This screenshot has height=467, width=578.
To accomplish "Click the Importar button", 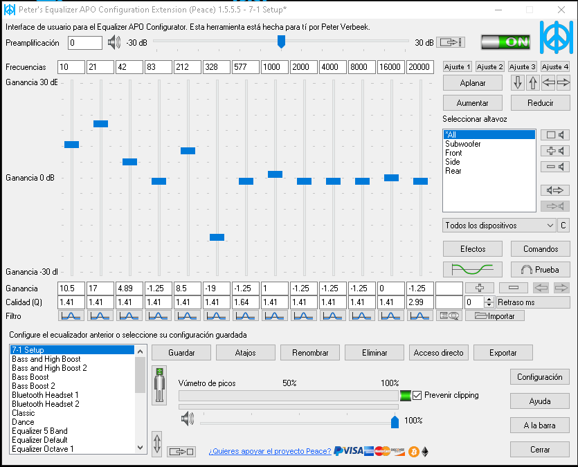I will [x=495, y=315].
